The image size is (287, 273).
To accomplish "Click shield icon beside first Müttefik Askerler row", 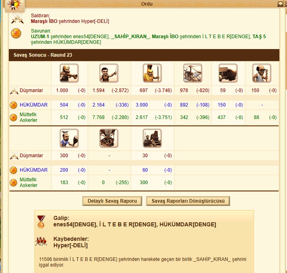I will point(13,117).
